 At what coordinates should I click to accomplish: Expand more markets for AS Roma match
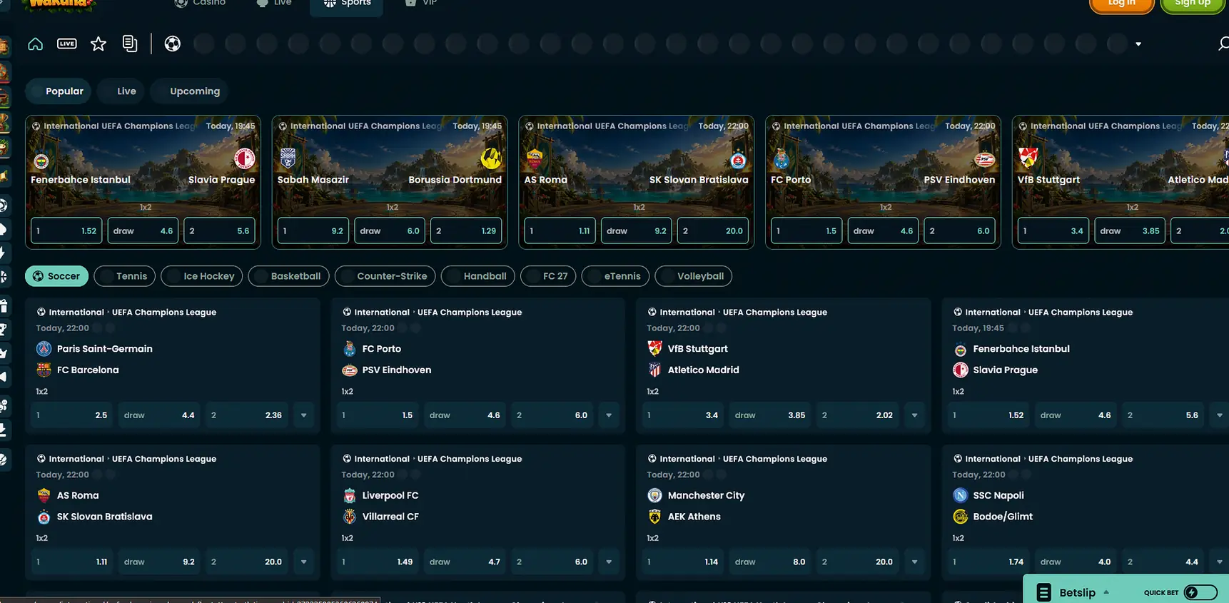click(304, 562)
